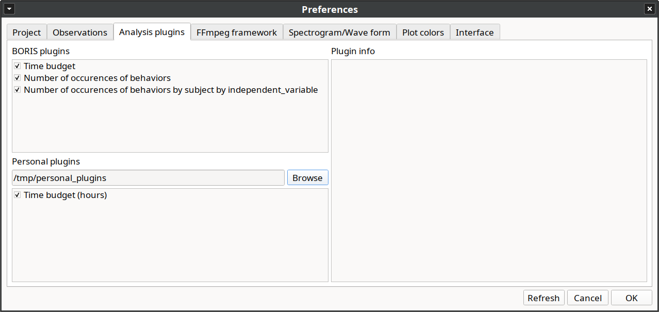Click the Refresh button
The height and width of the screenshot is (312, 659).
(x=543, y=298)
